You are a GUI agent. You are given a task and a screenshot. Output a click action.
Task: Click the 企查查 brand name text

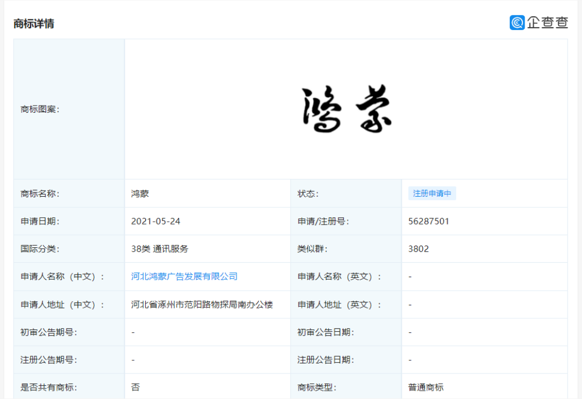(x=548, y=22)
